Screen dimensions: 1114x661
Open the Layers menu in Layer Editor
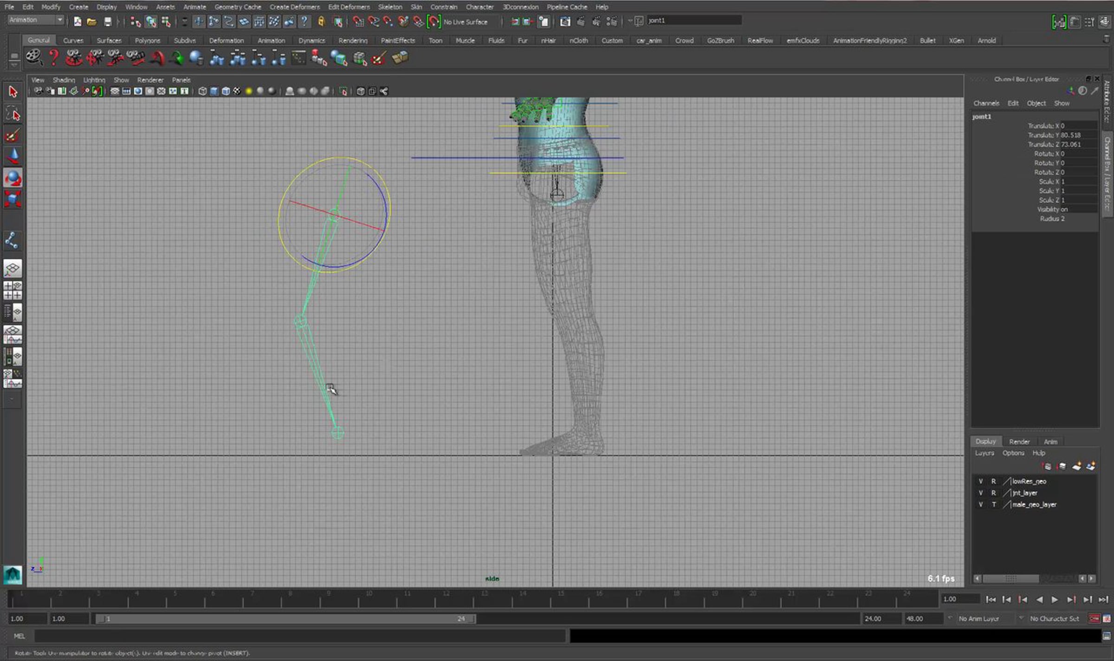tap(984, 453)
